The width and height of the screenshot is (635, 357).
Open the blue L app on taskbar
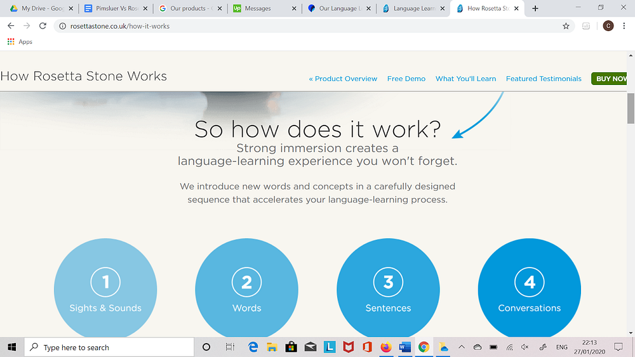pos(330,347)
